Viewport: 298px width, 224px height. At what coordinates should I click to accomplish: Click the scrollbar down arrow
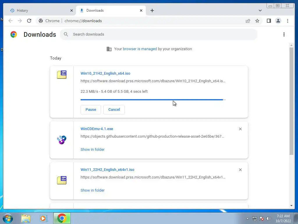coord(291,206)
